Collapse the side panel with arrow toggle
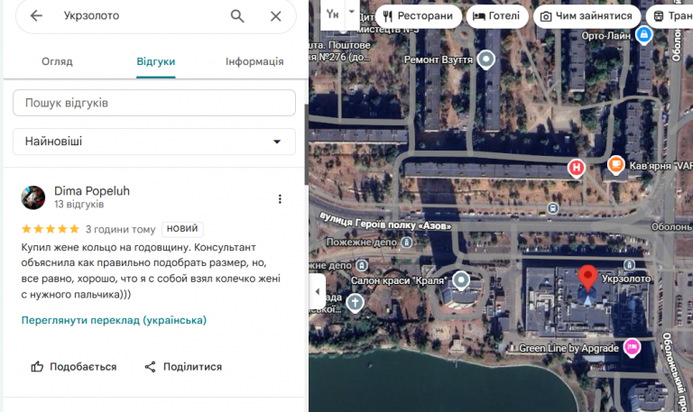Image resolution: width=693 pixels, height=412 pixels. (318, 291)
